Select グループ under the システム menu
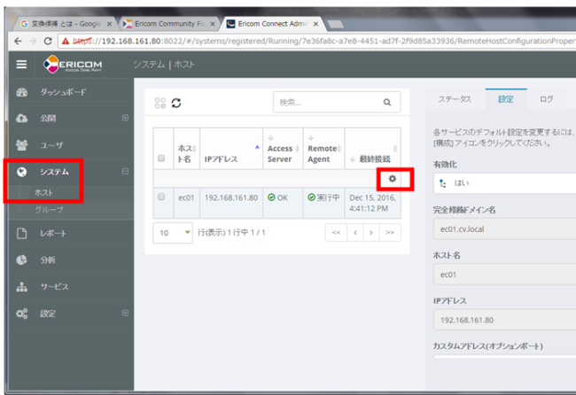Image resolution: width=576 pixels, height=395 pixels. pos(49,210)
